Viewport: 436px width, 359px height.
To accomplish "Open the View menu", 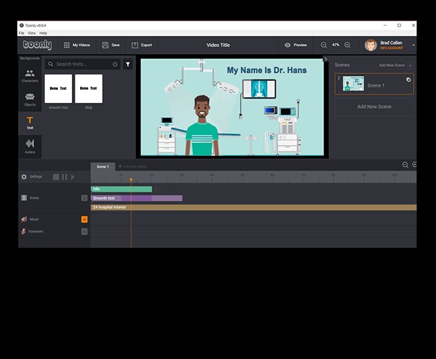I will click(x=32, y=33).
